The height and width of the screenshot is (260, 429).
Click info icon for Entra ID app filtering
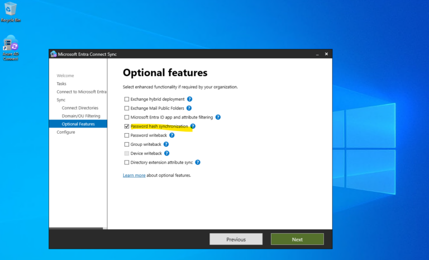[x=218, y=117]
